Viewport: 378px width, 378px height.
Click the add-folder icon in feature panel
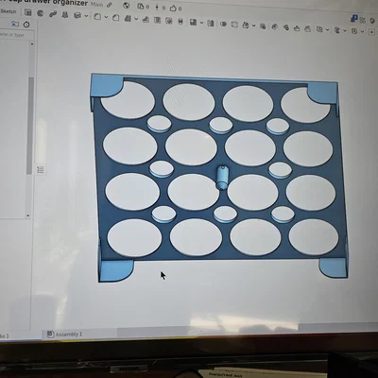15,24
